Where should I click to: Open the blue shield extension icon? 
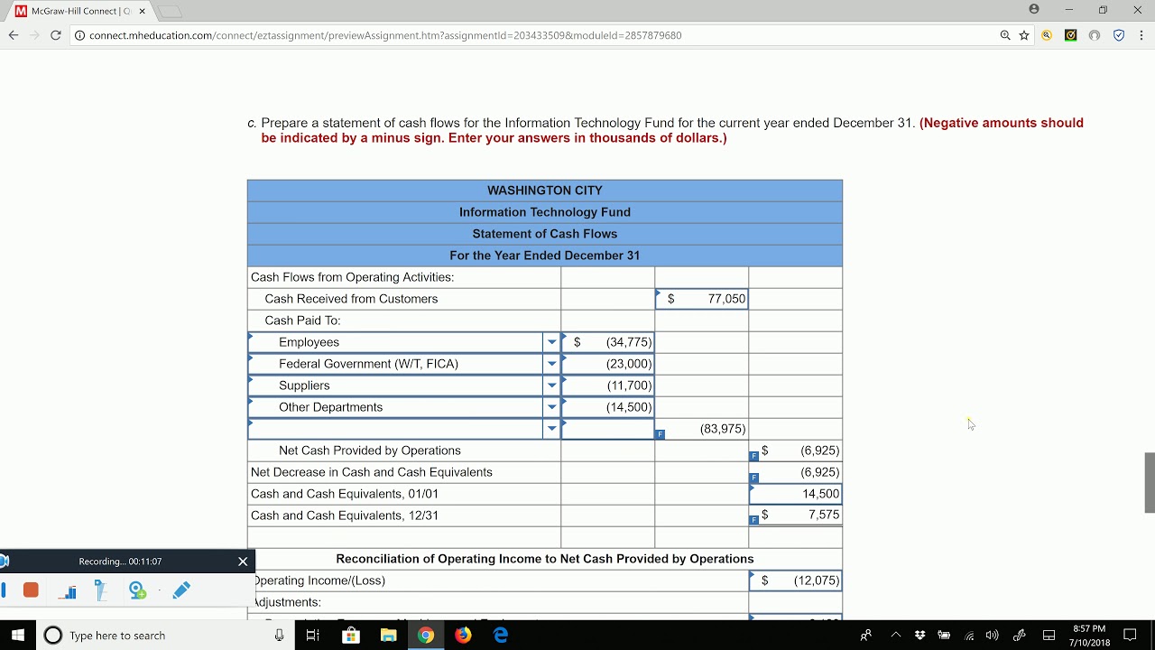coord(1118,35)
